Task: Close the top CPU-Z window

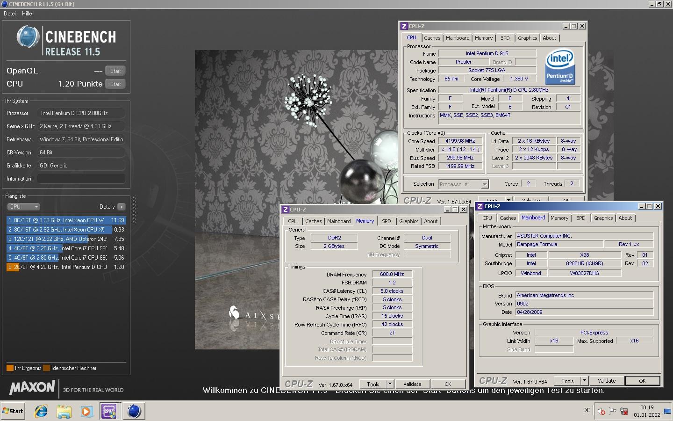Action: point(582,26)
